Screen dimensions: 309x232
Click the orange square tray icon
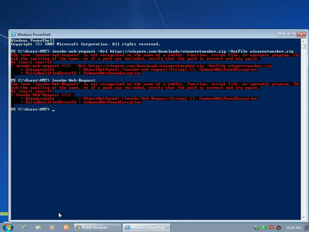[x=271, y=227]
